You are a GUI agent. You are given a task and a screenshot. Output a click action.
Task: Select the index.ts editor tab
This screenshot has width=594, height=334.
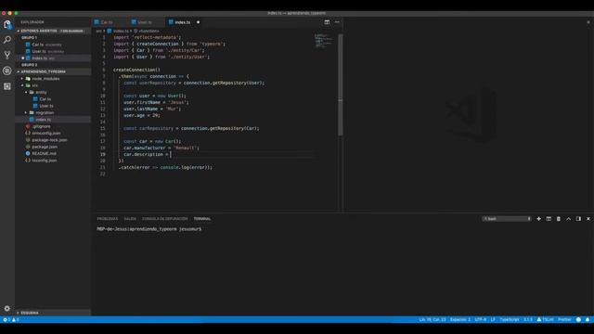pyautogui.click(x=182, y=22)
